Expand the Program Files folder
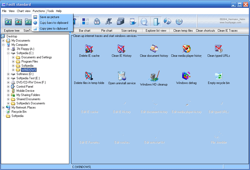 tap(13, 61)
